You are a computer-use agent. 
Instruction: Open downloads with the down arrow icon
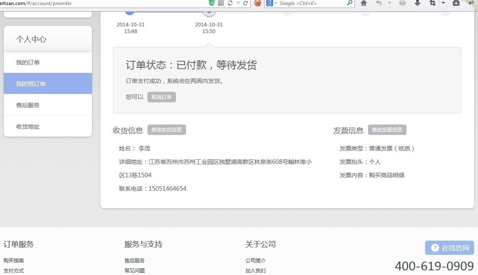coord(418,3)
